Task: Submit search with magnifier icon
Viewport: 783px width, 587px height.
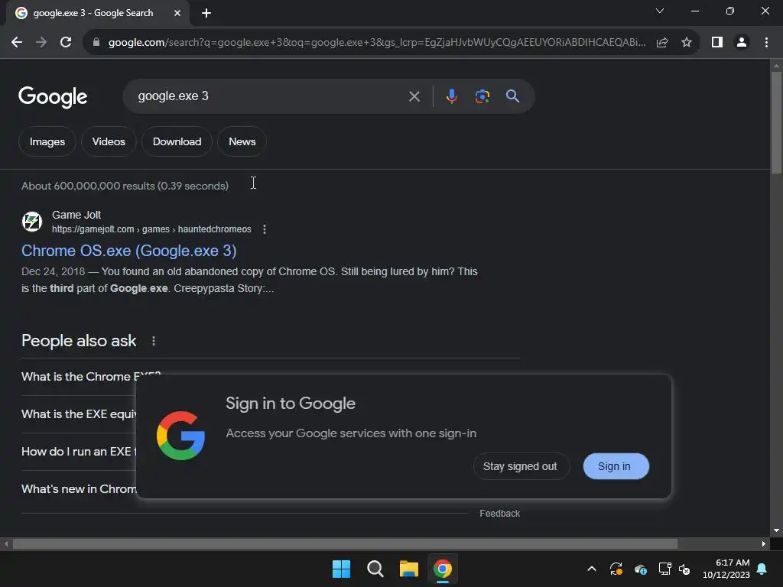Action: click(x=512, y=96)
